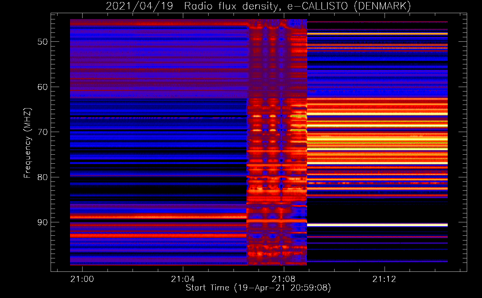This screenshot has width=482, height=298.
Task: Click the 21:12 time tick label
Action: click(384, 279)
